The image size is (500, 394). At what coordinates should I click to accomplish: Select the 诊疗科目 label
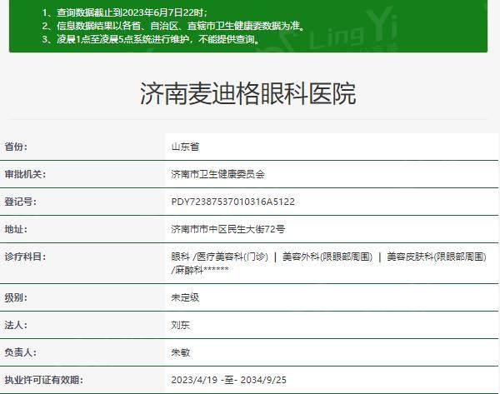pyautogui.click(x=25, y=257)
